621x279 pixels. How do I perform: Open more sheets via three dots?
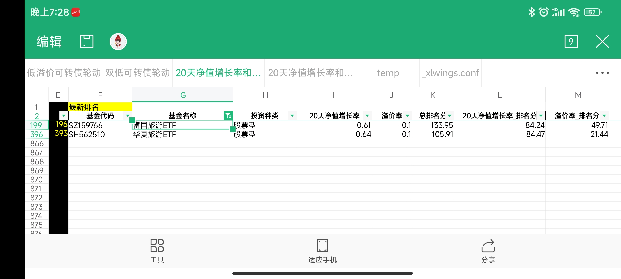pos(602,73)
